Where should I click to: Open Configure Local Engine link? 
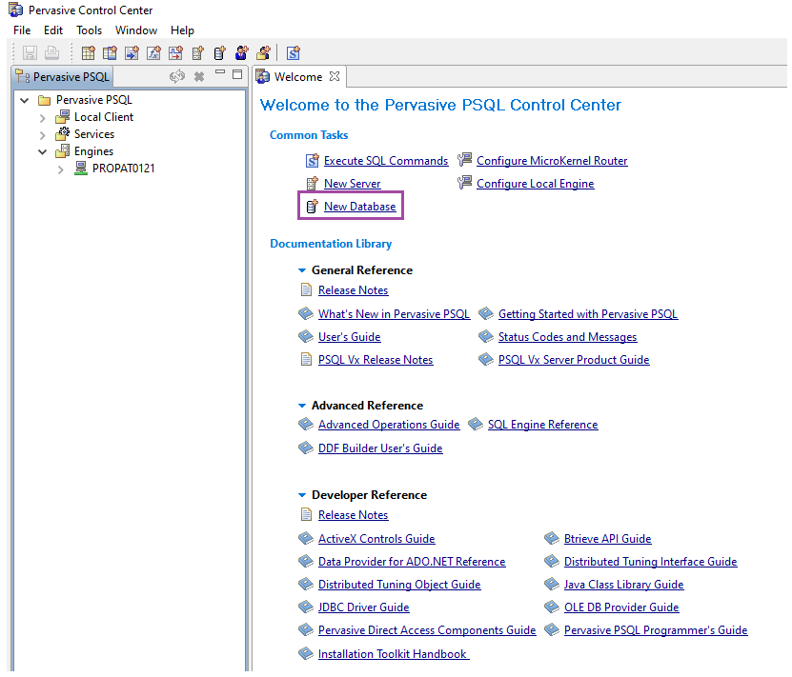pos(535,184)
